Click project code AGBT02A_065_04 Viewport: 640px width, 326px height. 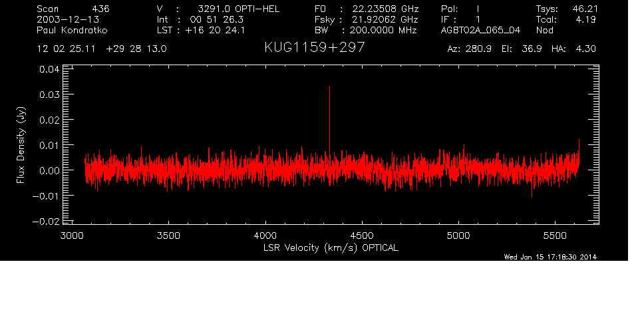480,31
